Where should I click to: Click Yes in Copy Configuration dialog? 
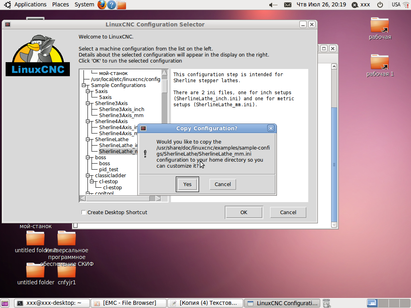(187, 184)
